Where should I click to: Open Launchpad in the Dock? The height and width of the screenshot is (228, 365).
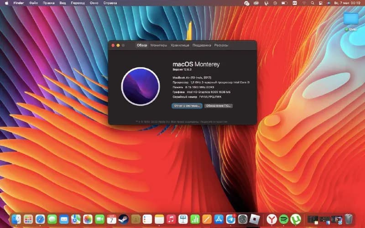click(x=28, y=219)
